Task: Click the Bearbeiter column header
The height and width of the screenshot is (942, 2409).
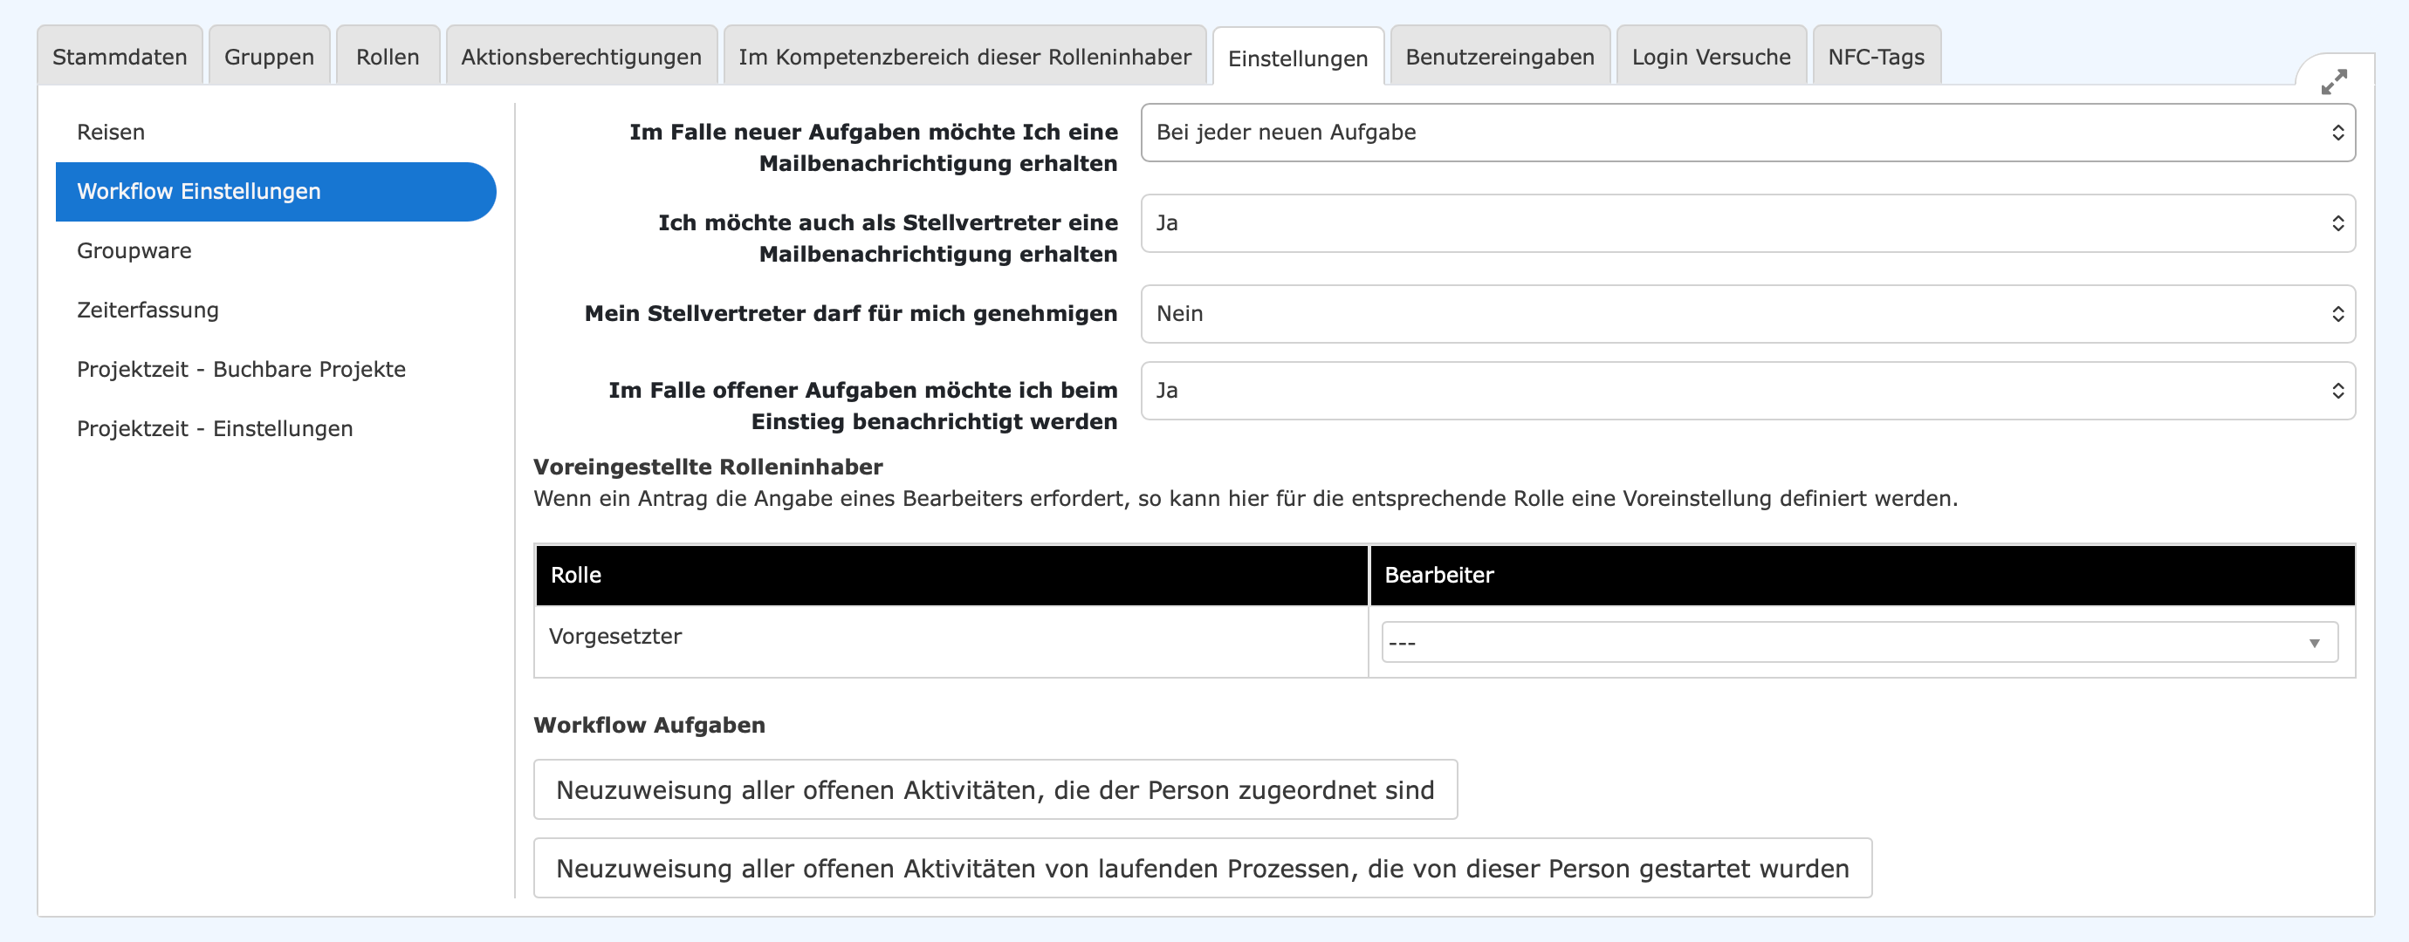Action: tap(1861, 575)
